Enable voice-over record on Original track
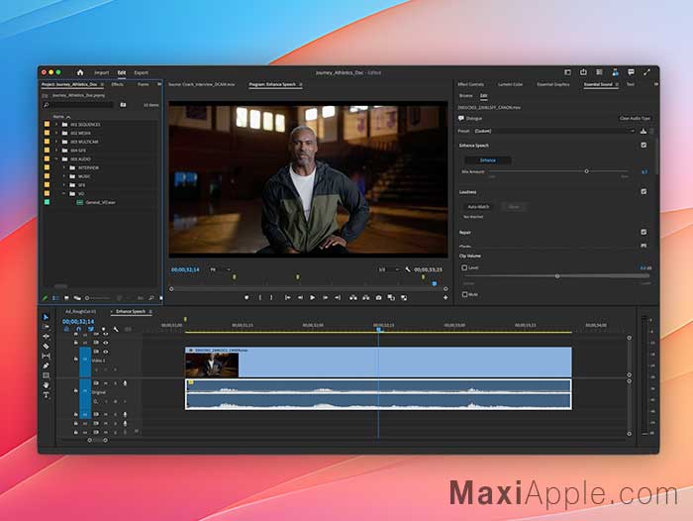The width and height of the screenshot is (693, 521). pos(125,383)
